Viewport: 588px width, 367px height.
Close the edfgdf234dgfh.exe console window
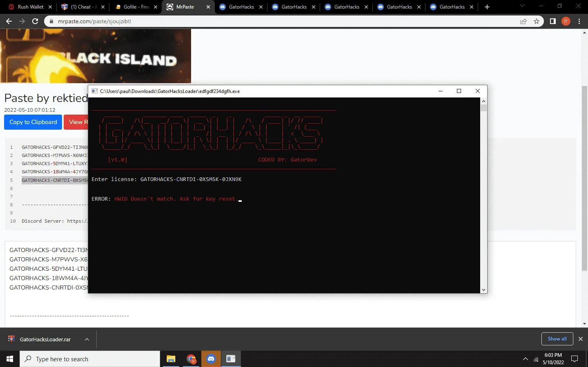[x=478, y=91]
